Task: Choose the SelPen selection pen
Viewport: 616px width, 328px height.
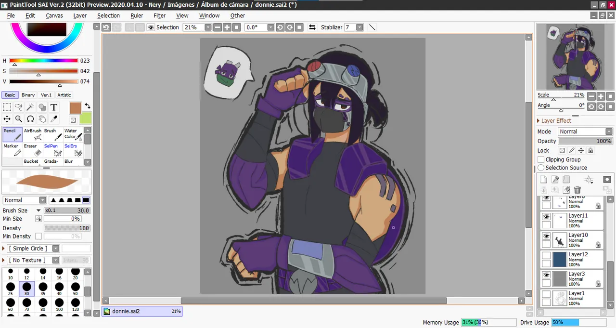Action: click(53, 150)
